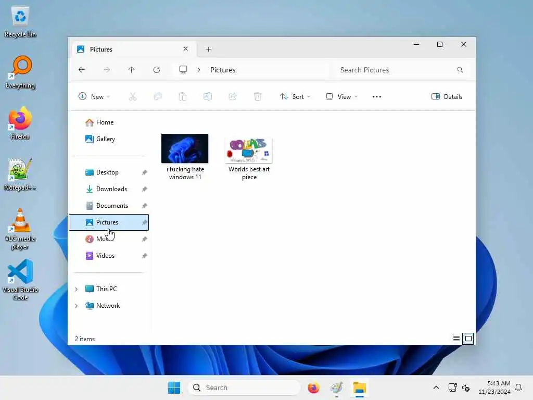533x400 pixels.
Task: Click the forward navigation arrow
Action: tap(107, 70)
